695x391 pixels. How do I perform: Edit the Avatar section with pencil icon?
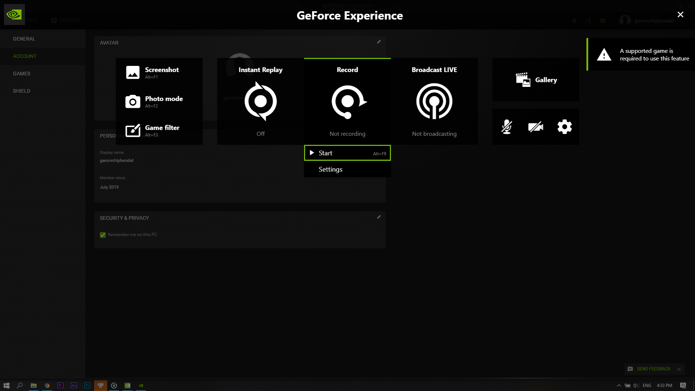tap(379, 42)
